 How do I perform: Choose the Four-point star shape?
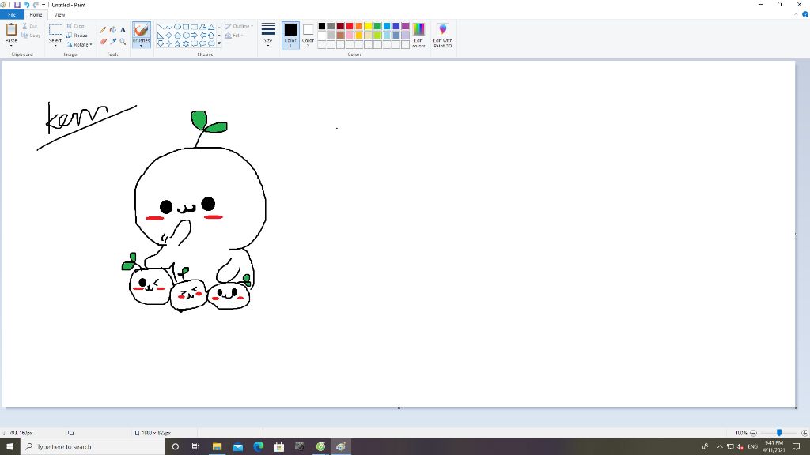pos(169,43)
